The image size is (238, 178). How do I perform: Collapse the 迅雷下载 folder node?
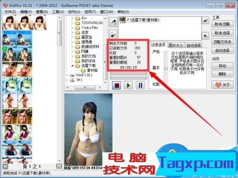72,66
